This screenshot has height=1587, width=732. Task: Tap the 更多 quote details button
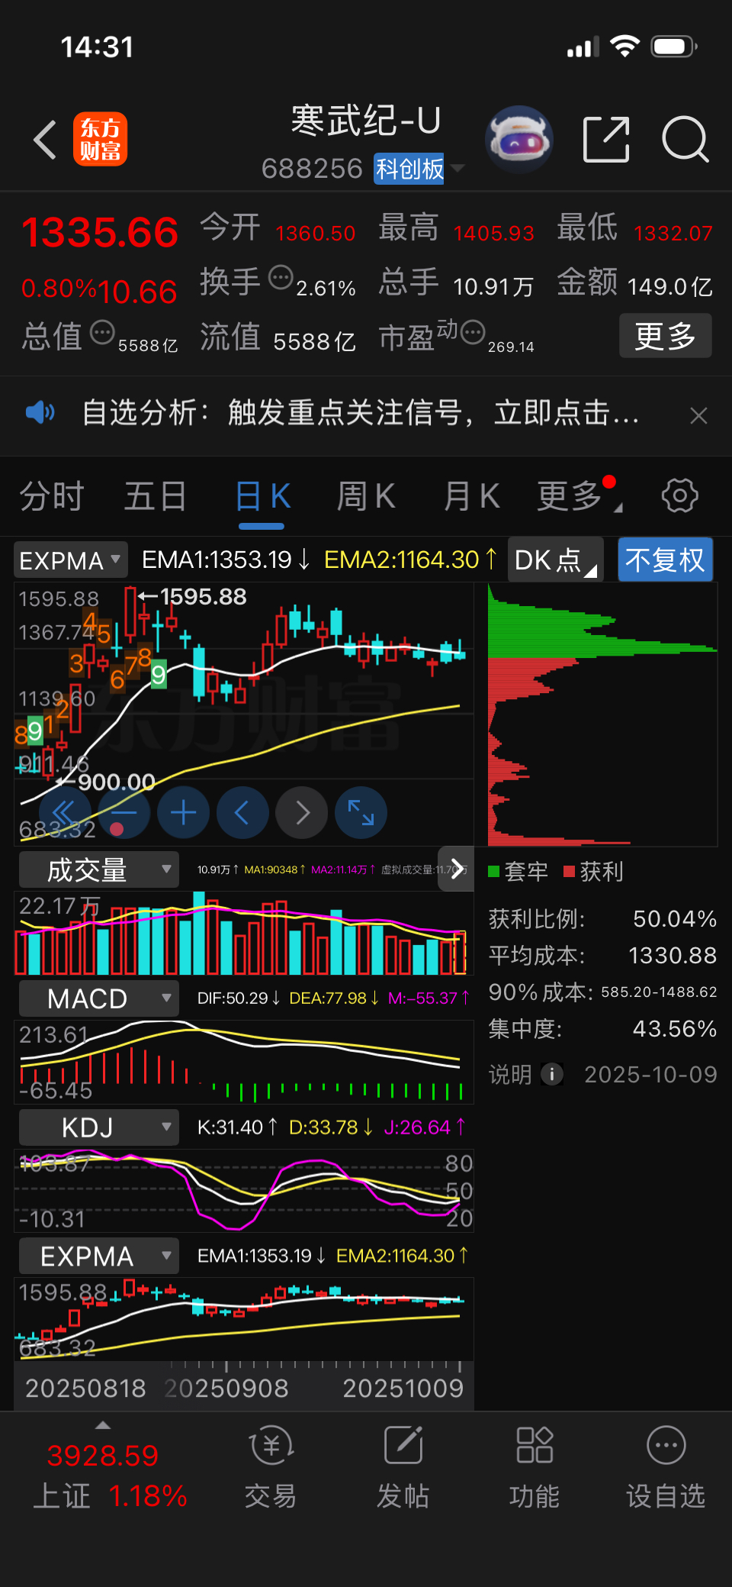[665, 336]
